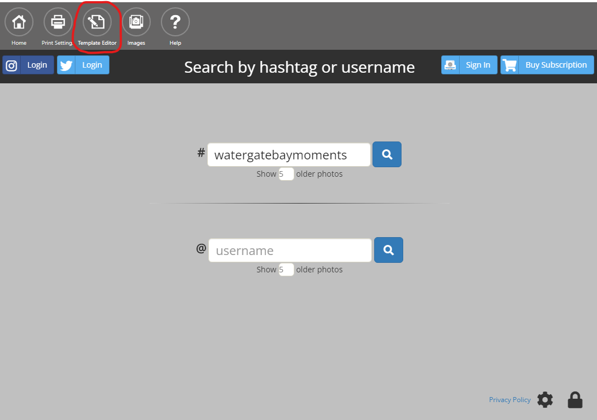Screen dimensions: 597x420
Task: Click the shopping cart icon
Action: click(x=509, y=65)
